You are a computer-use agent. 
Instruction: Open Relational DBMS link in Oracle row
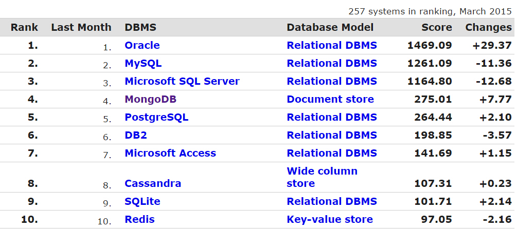click(332, 45)
